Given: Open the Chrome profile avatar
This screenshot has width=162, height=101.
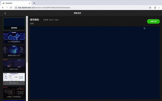Looking at the screenshot, I should [155, 8].
